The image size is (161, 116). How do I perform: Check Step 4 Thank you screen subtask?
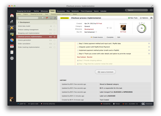pos(78,54)
